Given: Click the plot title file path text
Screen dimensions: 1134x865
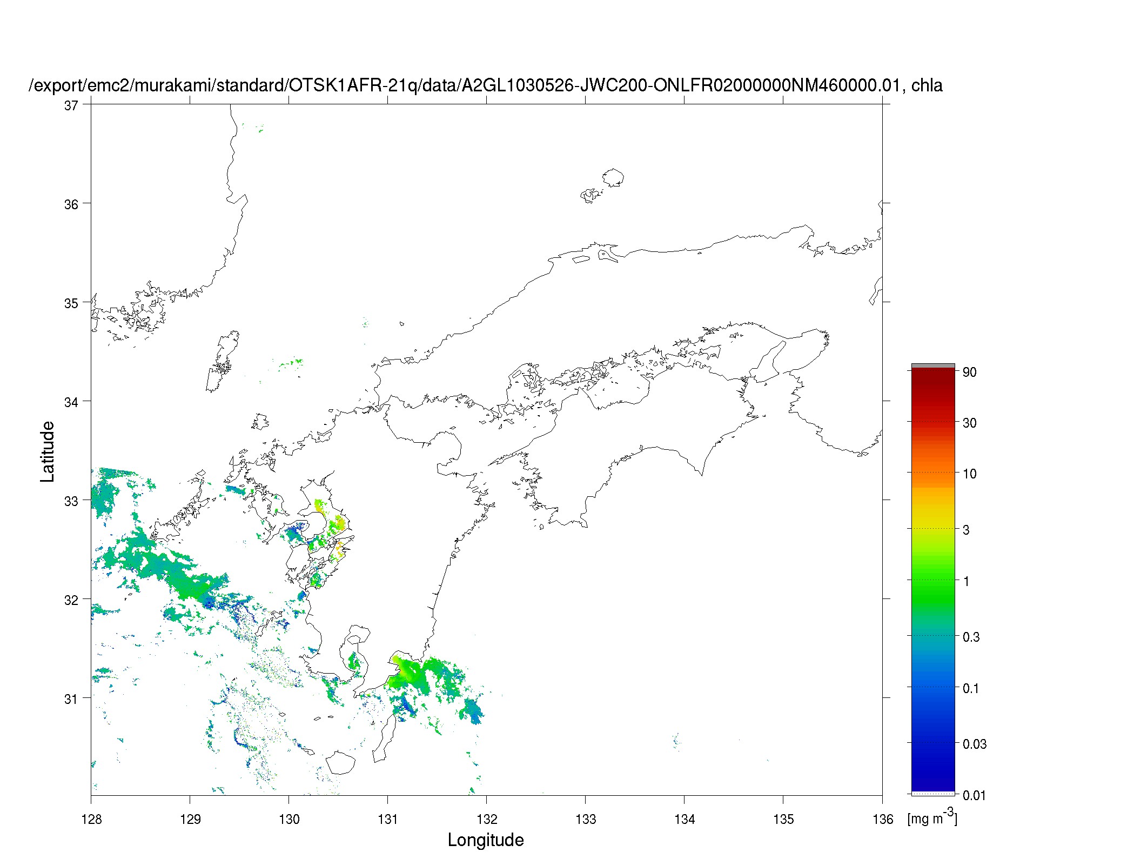Looking at the screenshot, I should click(486, 85).
